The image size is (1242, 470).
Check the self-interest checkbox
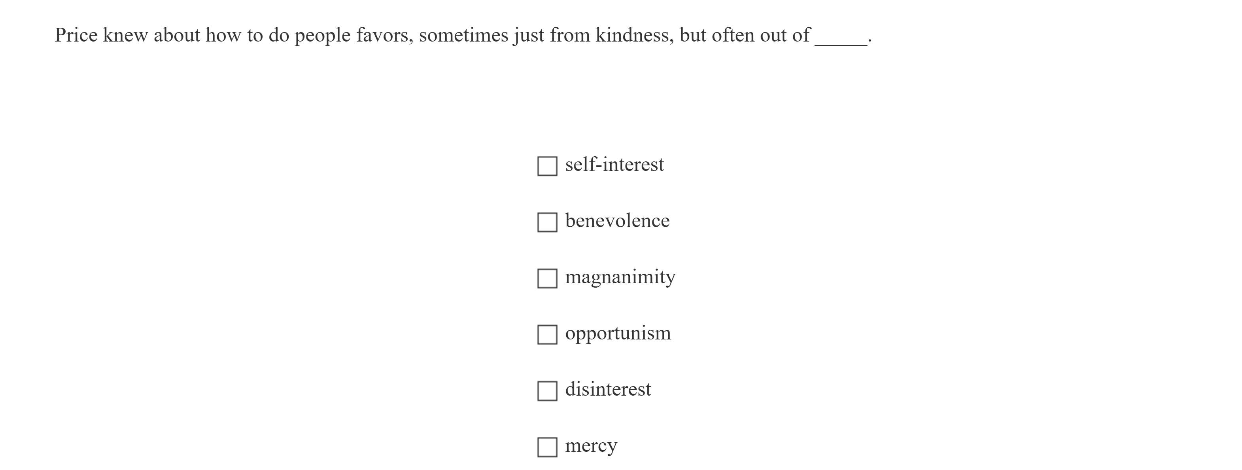pos(547,166)
